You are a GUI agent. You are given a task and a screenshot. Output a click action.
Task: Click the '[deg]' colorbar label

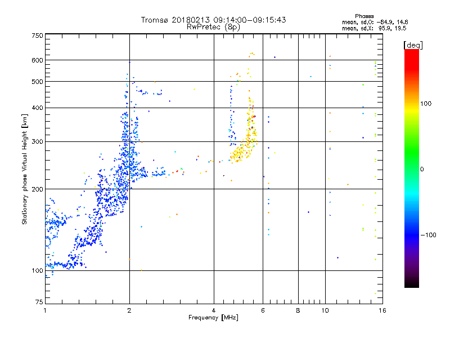(413, 45)
